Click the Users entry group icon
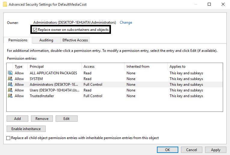Image resolution: width=230 pixels, height=155 pixels. [10, 90]
